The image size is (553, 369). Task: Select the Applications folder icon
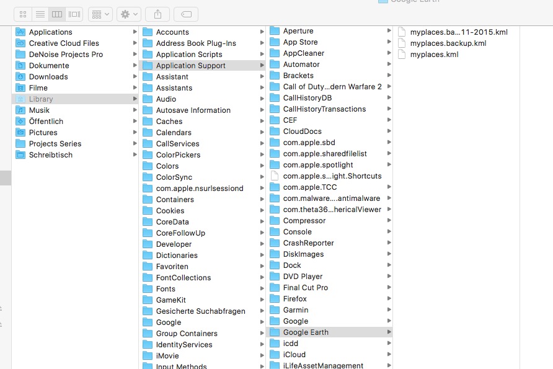tap(20, 32)
